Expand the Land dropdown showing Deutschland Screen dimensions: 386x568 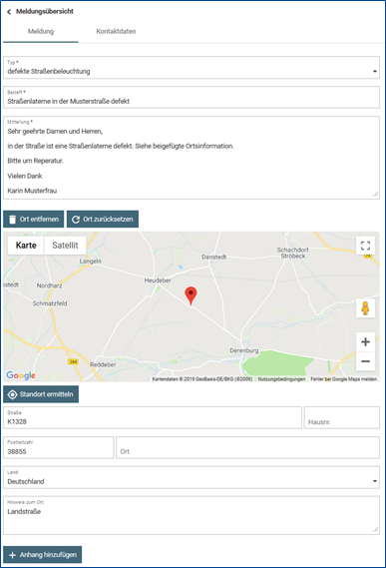pos(192,477)
